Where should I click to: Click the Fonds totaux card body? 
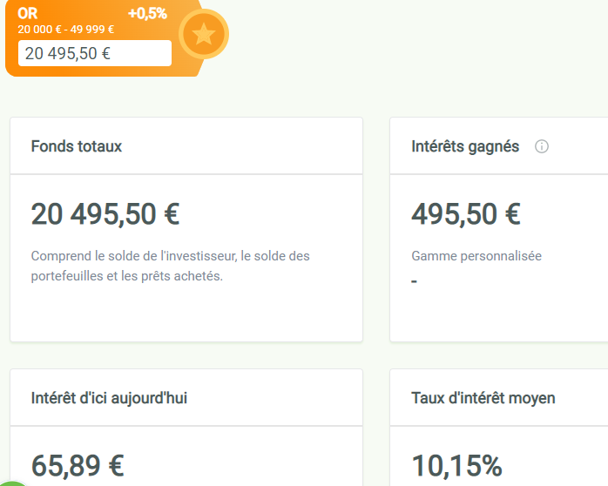click(x=186, y=258)
